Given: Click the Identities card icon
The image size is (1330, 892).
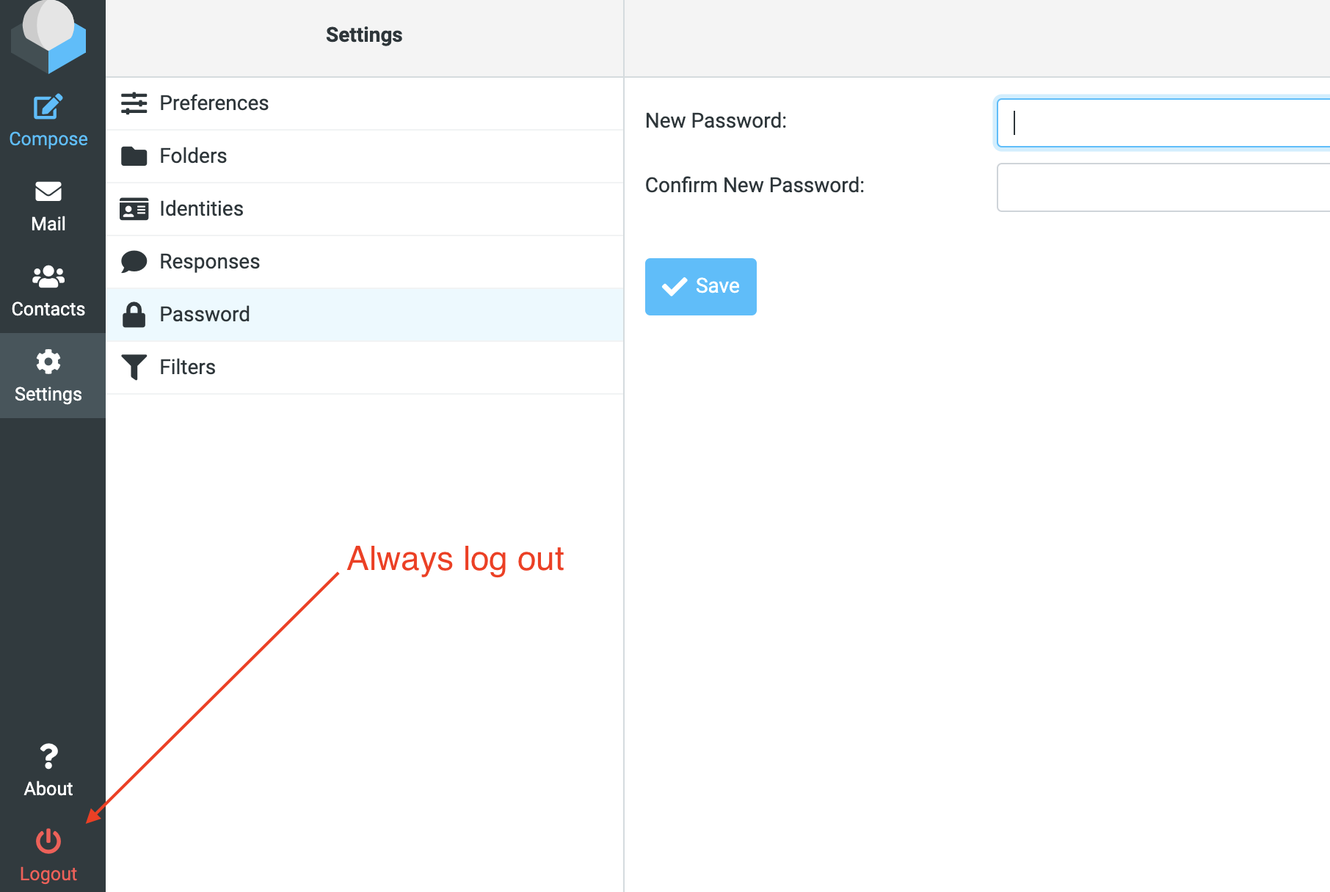Looking at the screenshot, I should [134, 209].
